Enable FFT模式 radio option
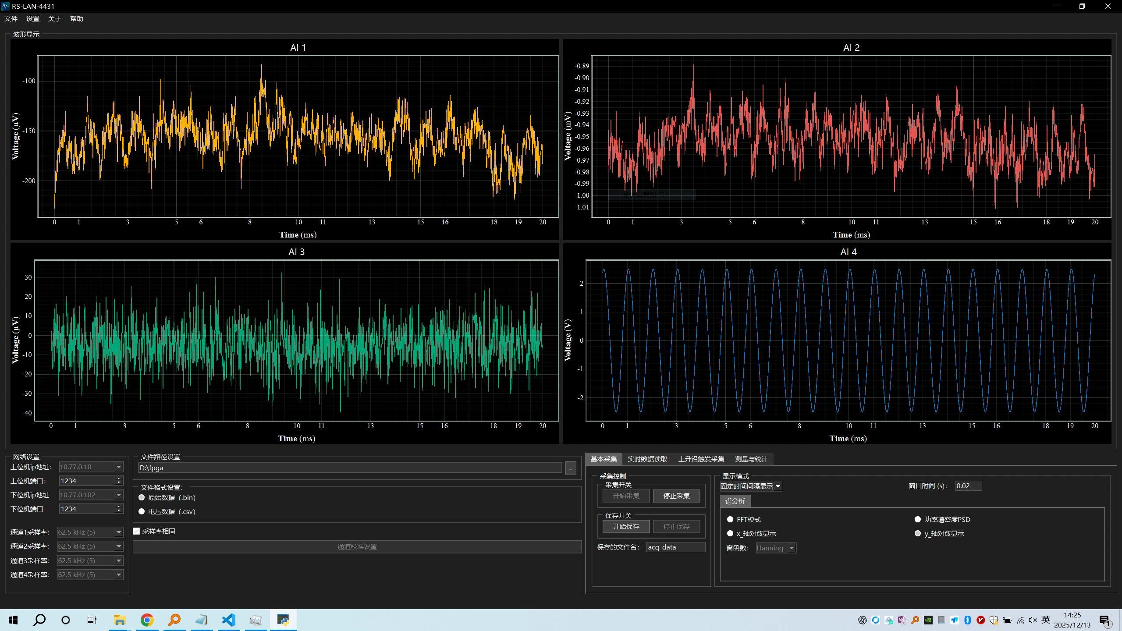The width and height of the screenshot is (1122, 631). click(730, 519)
